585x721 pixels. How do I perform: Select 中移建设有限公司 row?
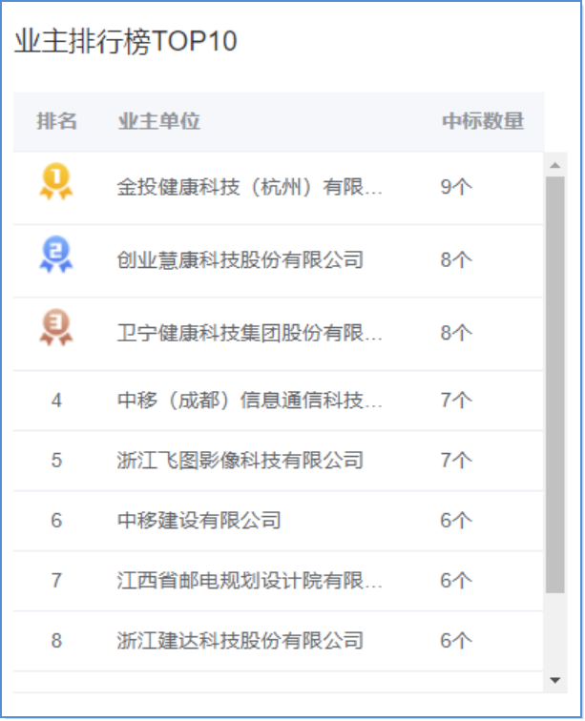click(279, 521)
